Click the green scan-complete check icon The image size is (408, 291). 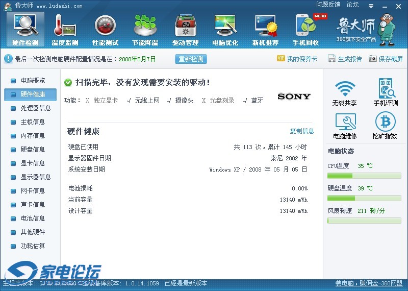pyautogui.click(x=68, y=83)
